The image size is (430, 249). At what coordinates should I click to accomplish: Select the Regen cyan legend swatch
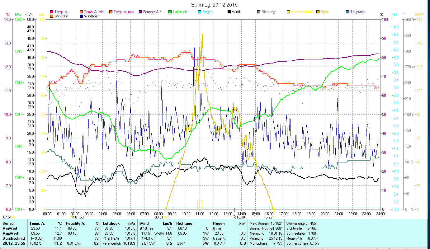(200, 12)
